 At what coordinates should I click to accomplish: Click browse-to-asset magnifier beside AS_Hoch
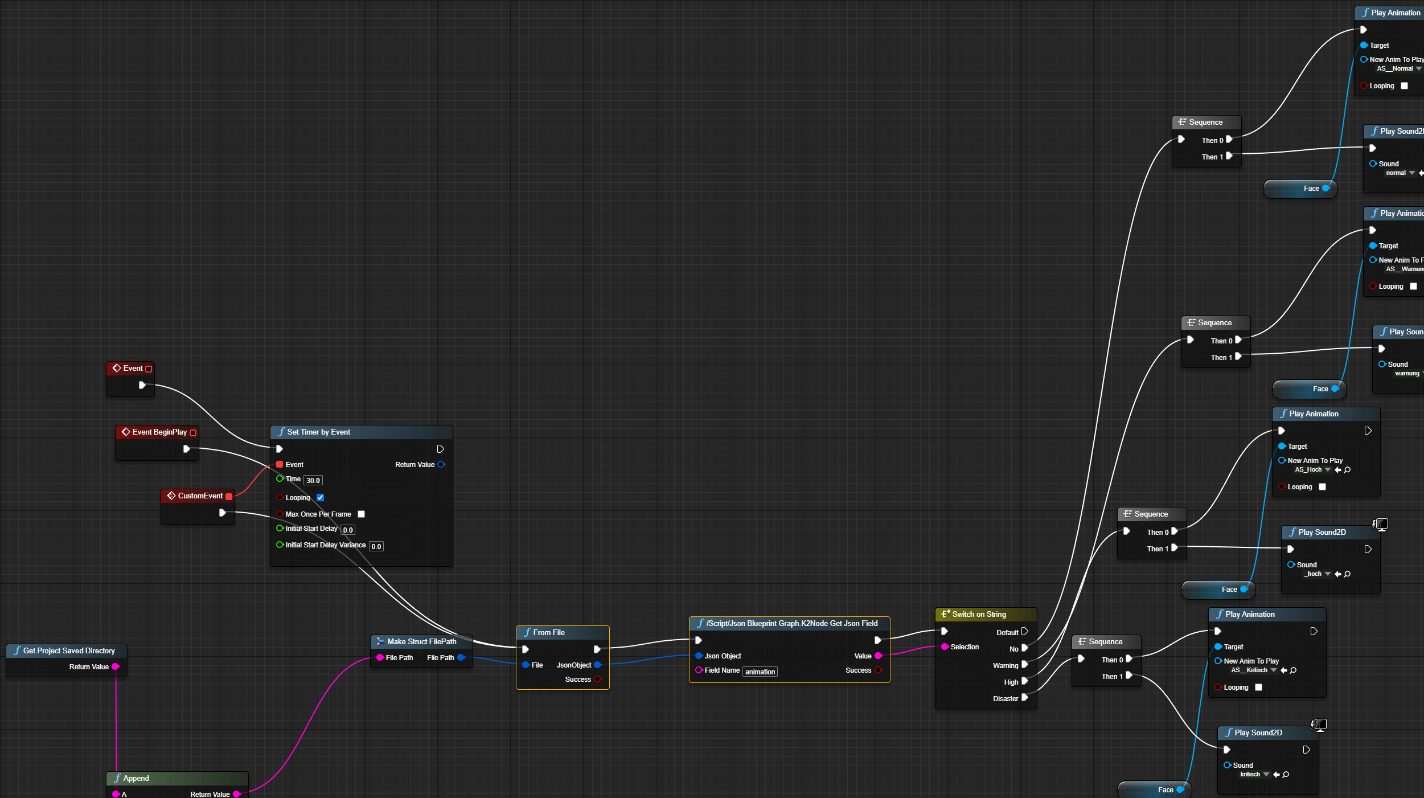1348,470
